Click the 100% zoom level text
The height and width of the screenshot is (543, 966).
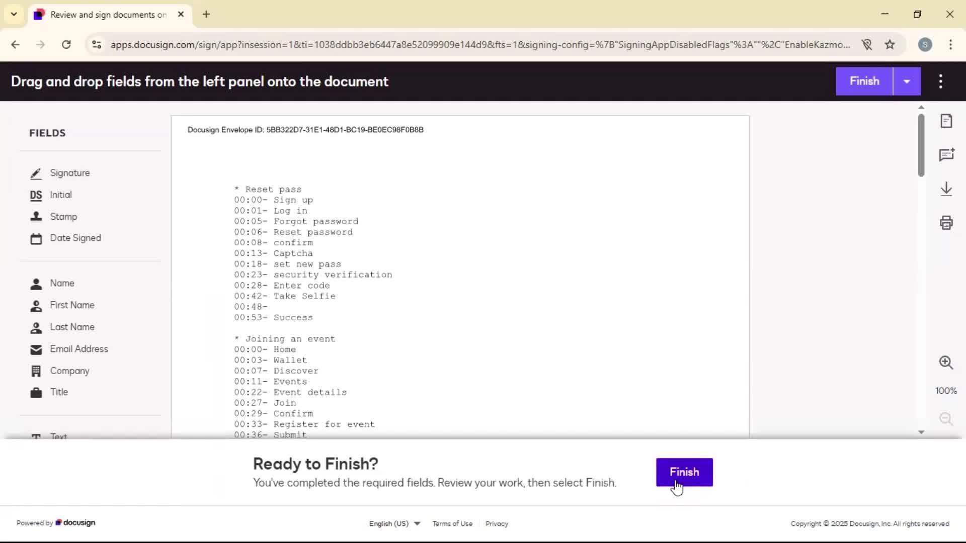tap(946, 391)
